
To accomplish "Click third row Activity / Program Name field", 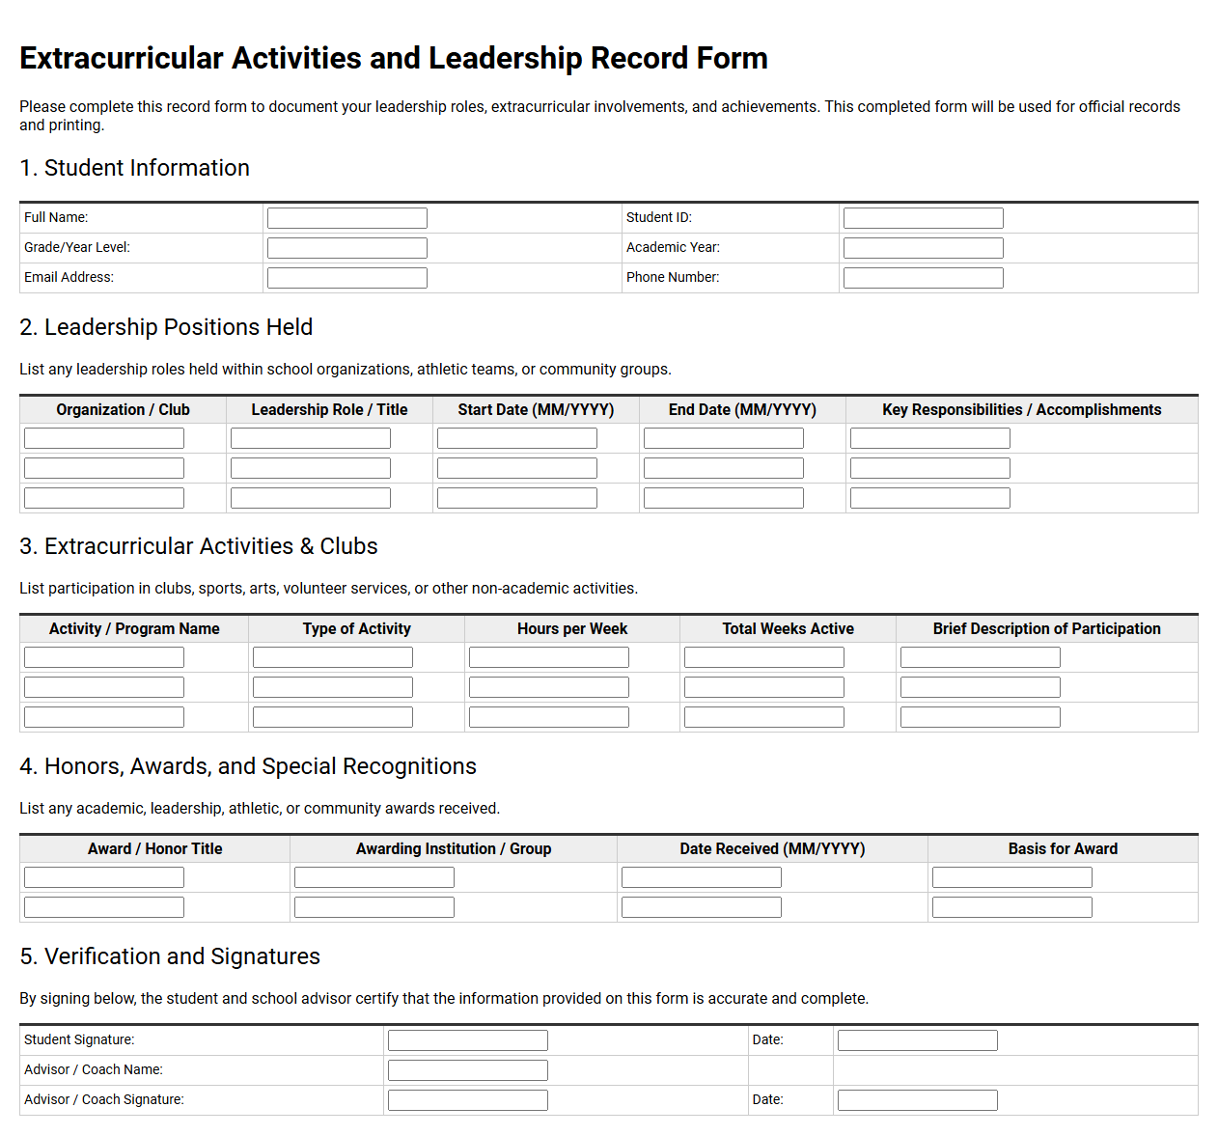I will (x=104, y=717).
